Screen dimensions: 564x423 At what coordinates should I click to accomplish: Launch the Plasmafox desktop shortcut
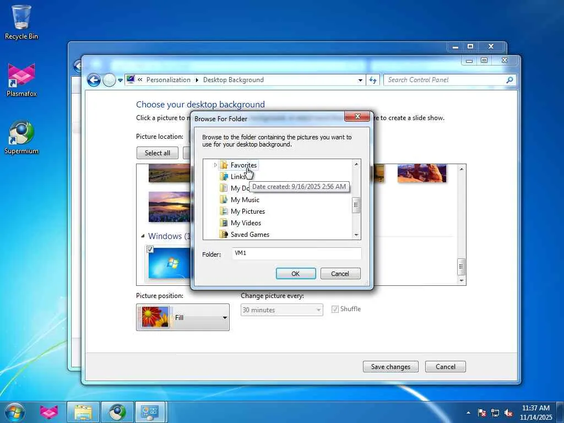[x=21, y=80]
